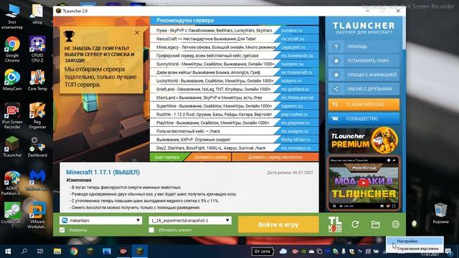Expand the 1_18_experimental-snapshot-1 version dropdown
459x258 pixels.
pyautogui.click(x=227, y=220)
